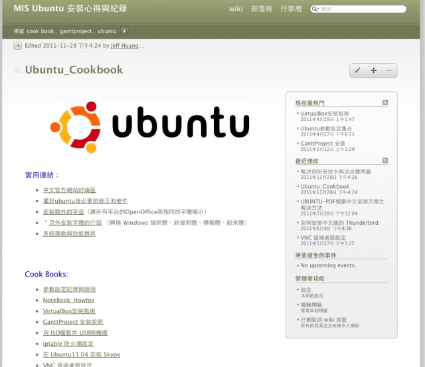
Task: Open sidebar Ubuntu_Cookbook recent item
Action: pos(325,186)
